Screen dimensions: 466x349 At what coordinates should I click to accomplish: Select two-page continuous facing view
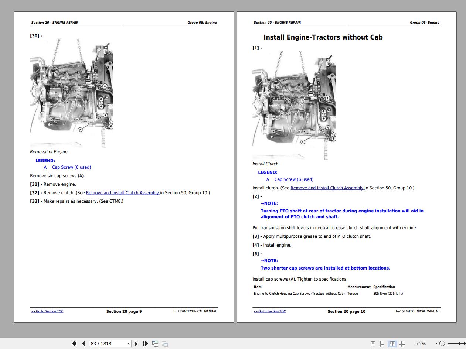pyautogui.click(x=402, y=343)
